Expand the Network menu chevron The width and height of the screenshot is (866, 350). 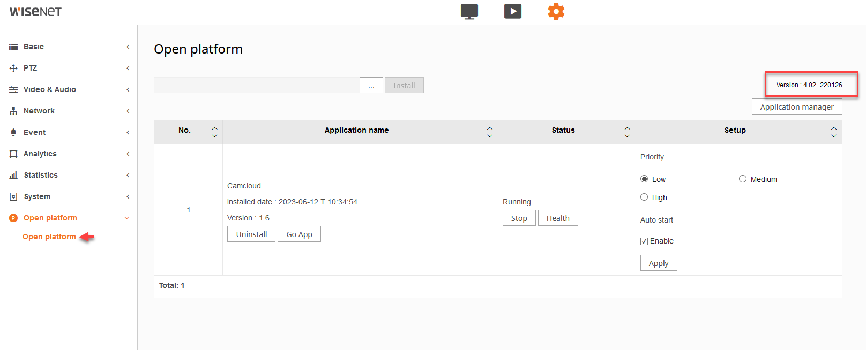tap(128, 111)
